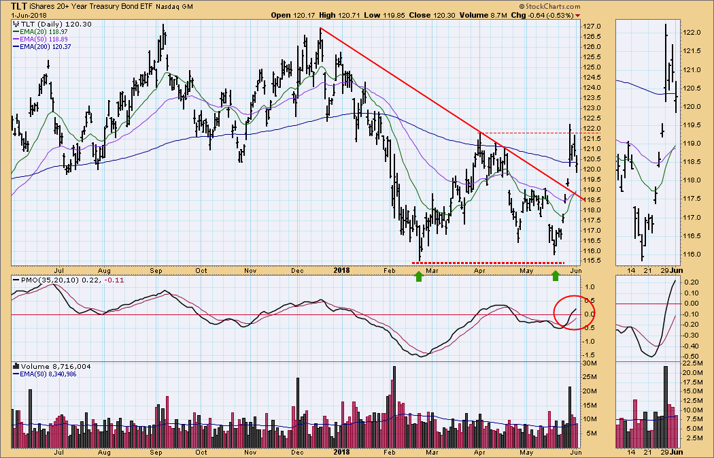Click the Apr label on the bottom date axis
Image resolution: width=714 pixels, height=458 pixels.
click(x=479, y=453)
